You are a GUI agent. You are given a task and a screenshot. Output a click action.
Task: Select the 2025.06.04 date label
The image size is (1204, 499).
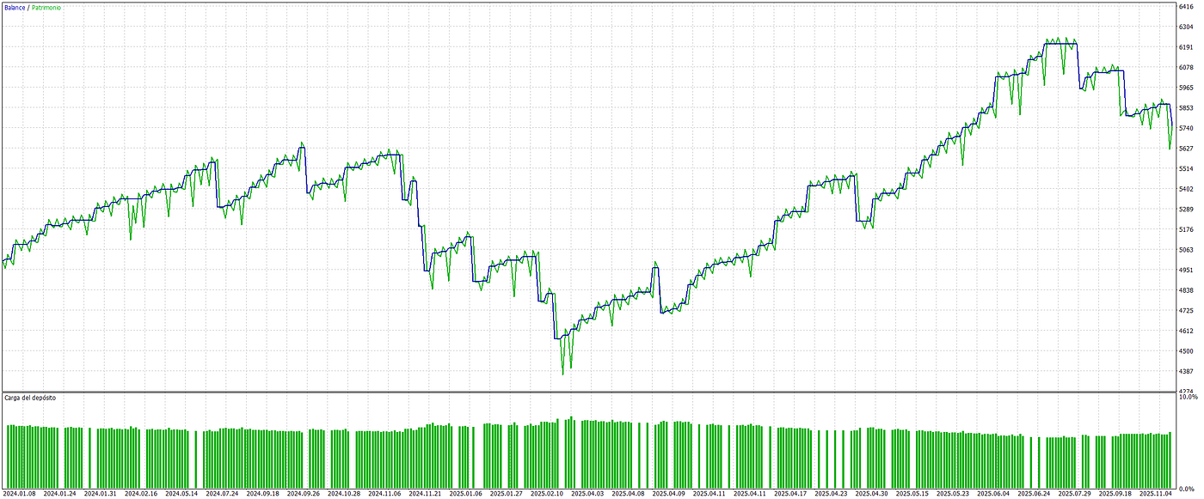click(x=994, y=494)
